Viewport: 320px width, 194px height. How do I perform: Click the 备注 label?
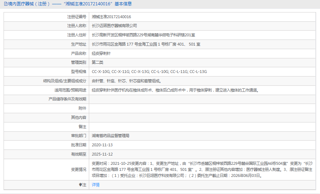[x=82, y=127]
